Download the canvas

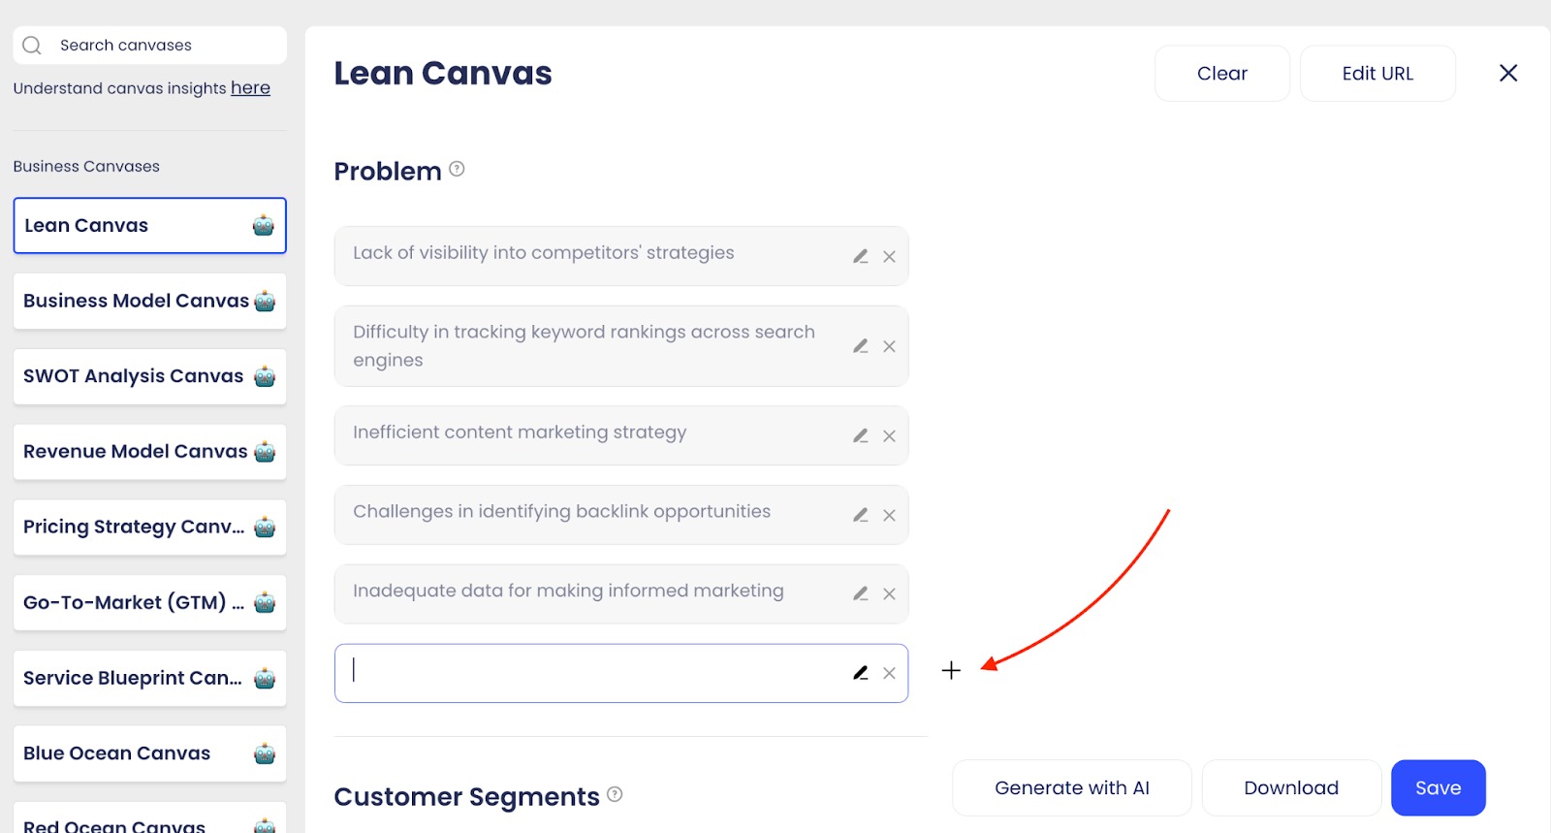click(1290, 787)
